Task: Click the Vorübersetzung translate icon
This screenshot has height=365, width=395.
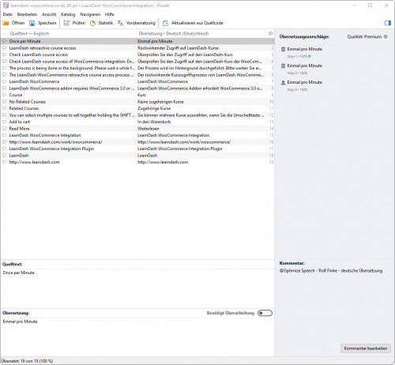Action: tap(120, 23)
